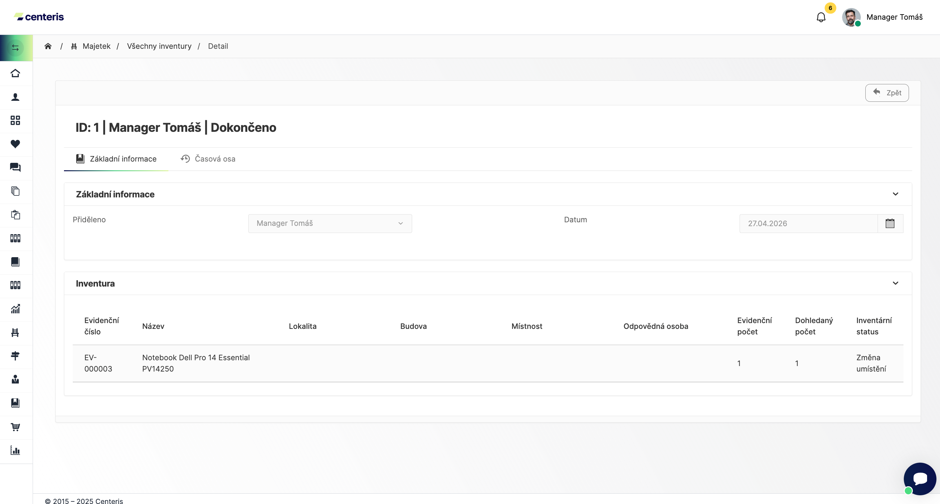Click the Datum field showing 27.04.2026

(808, 224)
